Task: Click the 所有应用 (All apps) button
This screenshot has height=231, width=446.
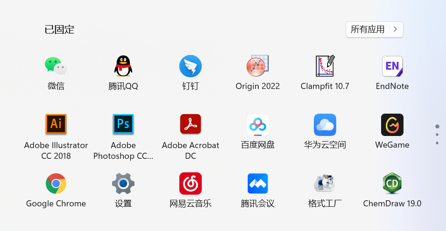Action: tap(375, 29)
